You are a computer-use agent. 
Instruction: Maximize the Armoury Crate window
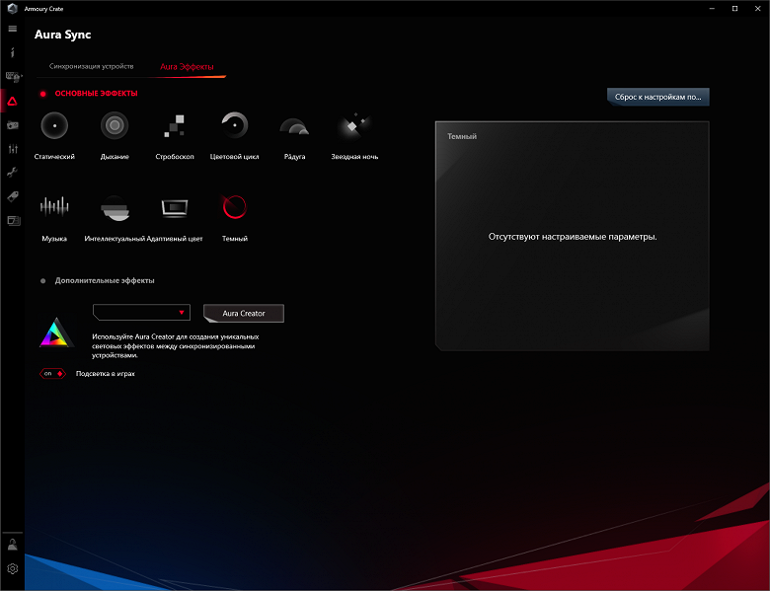pyautogui.click(x=734, y=8)
